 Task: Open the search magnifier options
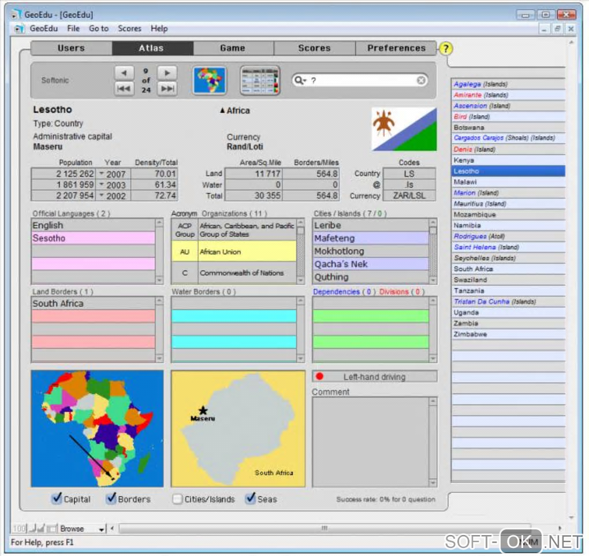[300, 80]
